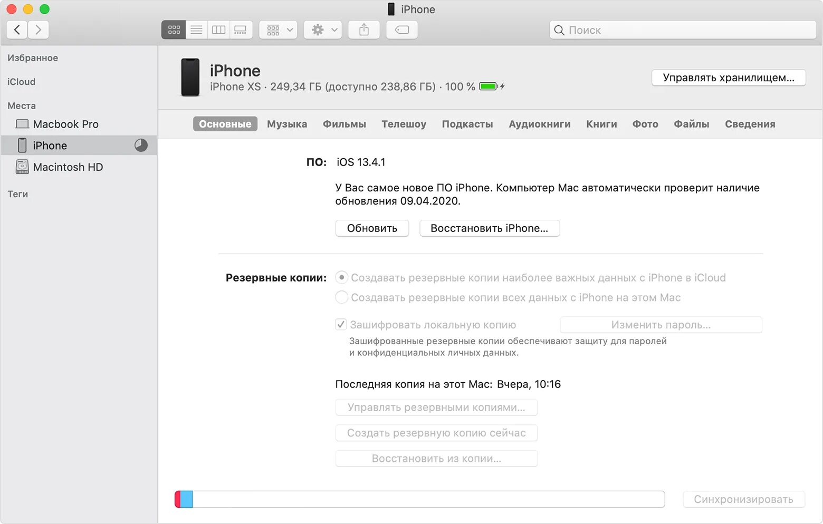Open the Аудиокниги tab

tap(540, 124)
